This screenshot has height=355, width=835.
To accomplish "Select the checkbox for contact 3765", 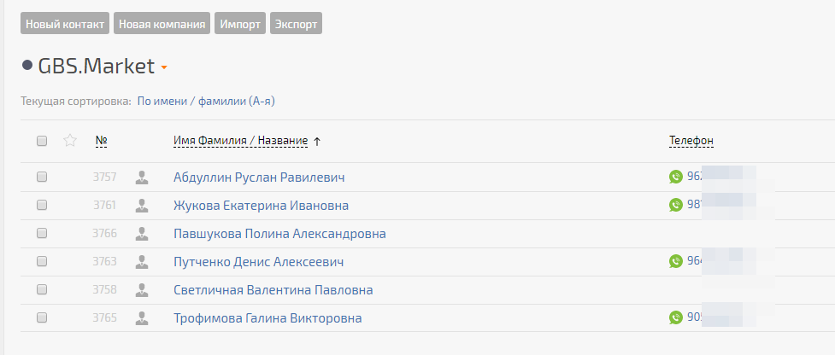I will pos(42,318).
